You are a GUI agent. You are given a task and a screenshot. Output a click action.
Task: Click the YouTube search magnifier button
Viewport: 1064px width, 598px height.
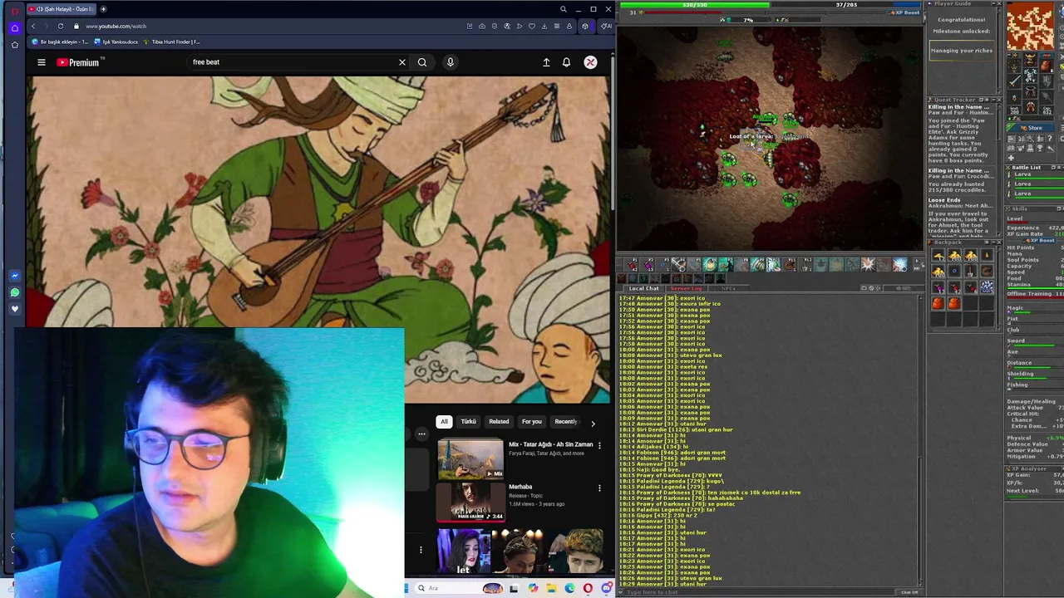tap(422, 62)
